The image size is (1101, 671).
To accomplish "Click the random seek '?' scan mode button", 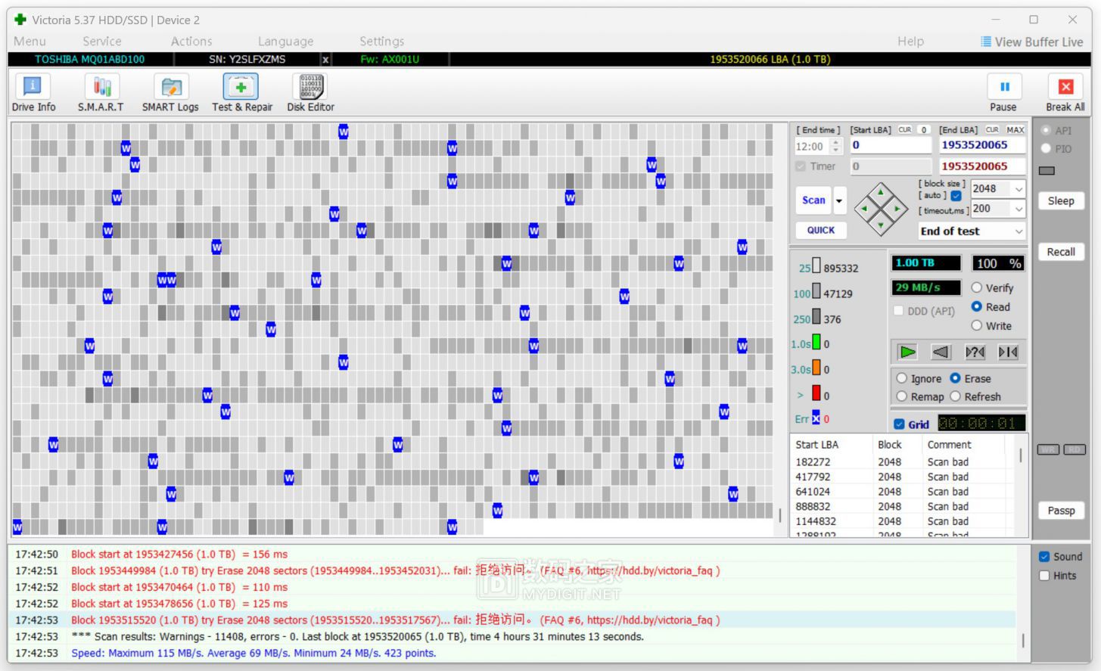I will 975,352.
